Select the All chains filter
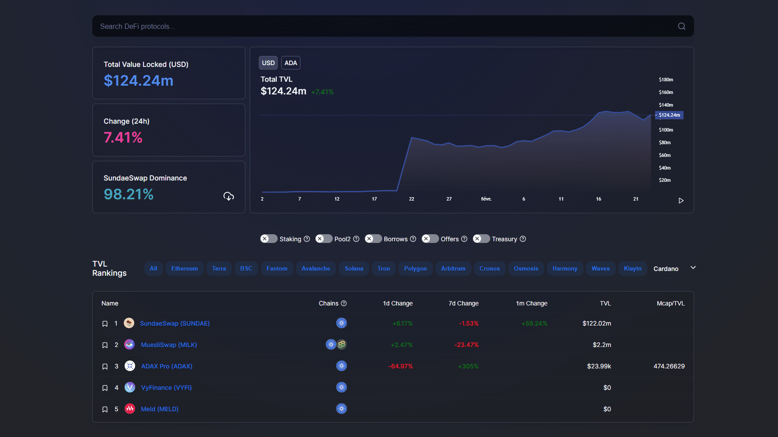Image resolution: width=778 pixels, height=437 pixels. 154,268
